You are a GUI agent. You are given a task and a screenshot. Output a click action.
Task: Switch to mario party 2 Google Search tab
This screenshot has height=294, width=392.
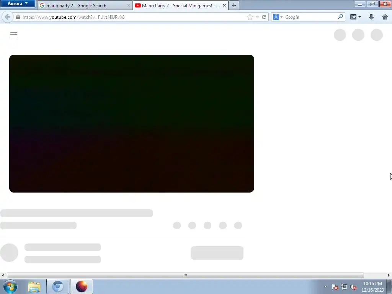point(85,5)
